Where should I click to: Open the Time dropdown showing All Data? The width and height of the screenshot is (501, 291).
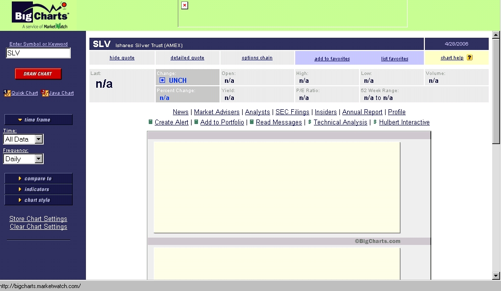(x=24, y=139)
